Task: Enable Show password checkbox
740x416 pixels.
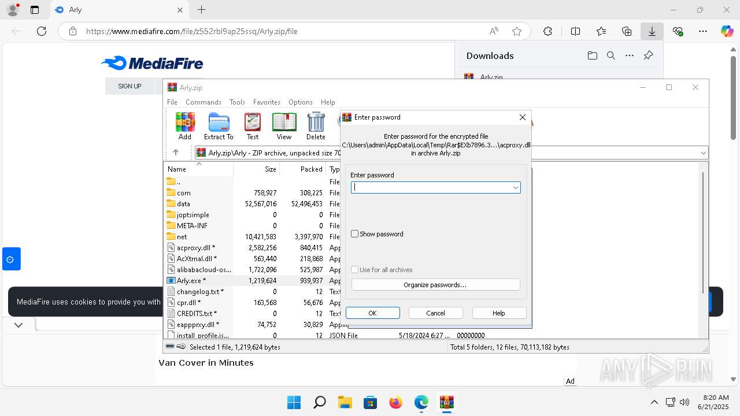Action: pos(355,234)
